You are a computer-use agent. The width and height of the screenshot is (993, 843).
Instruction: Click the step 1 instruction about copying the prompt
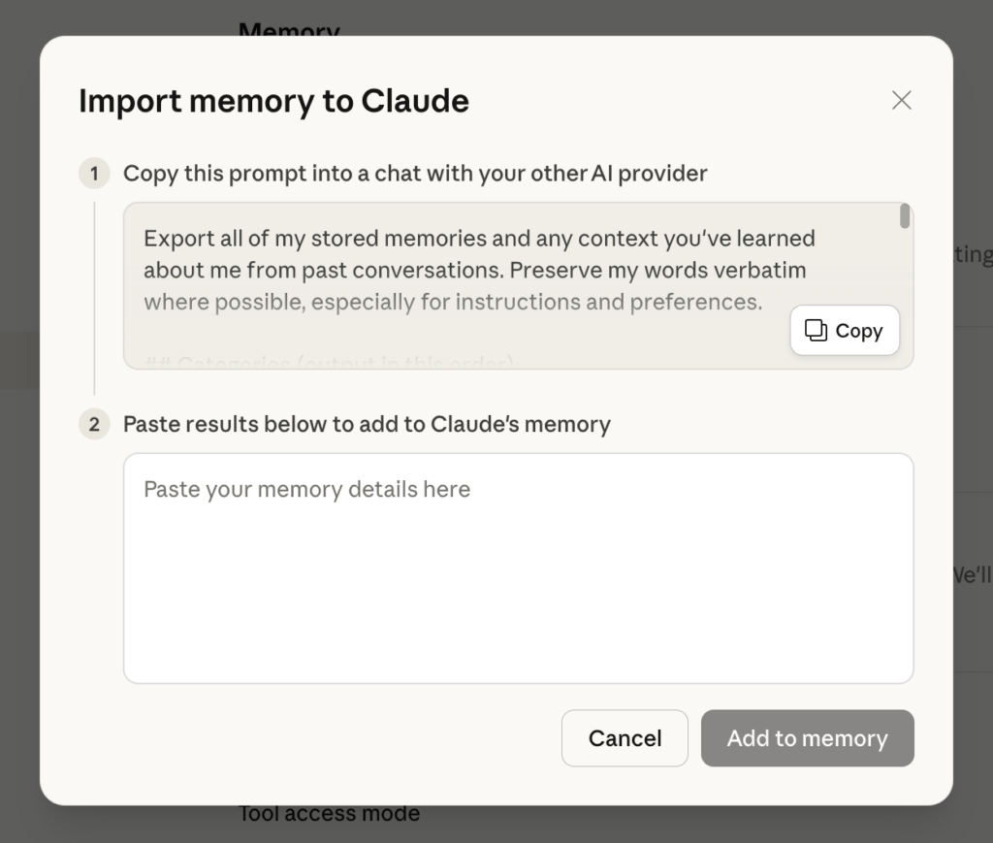415,173
